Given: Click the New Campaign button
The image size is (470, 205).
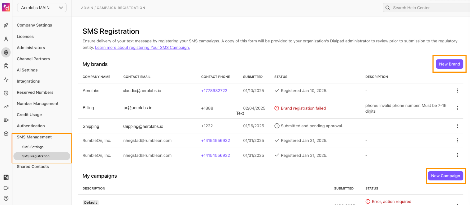Looking at the screenshot, I should point(445,176).
